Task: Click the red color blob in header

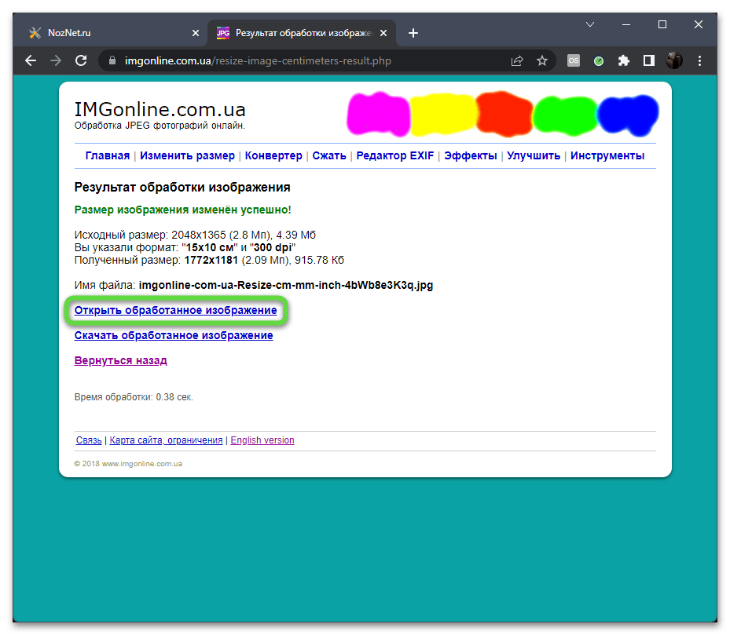Action: coord(503,112)
